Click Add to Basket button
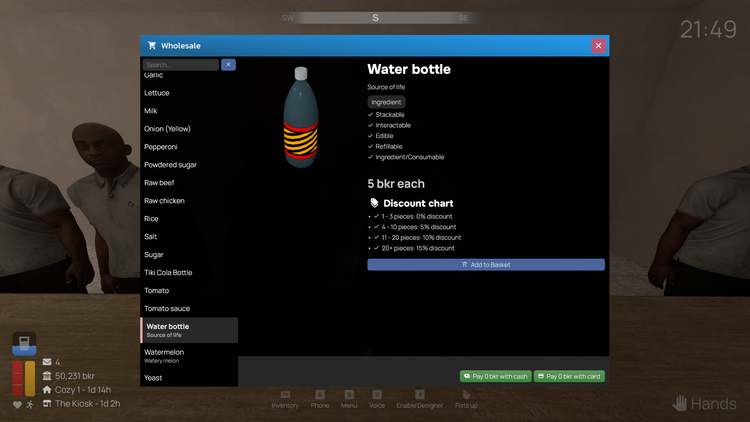This screenshot has height=422, width=750. tap(486, 265)
